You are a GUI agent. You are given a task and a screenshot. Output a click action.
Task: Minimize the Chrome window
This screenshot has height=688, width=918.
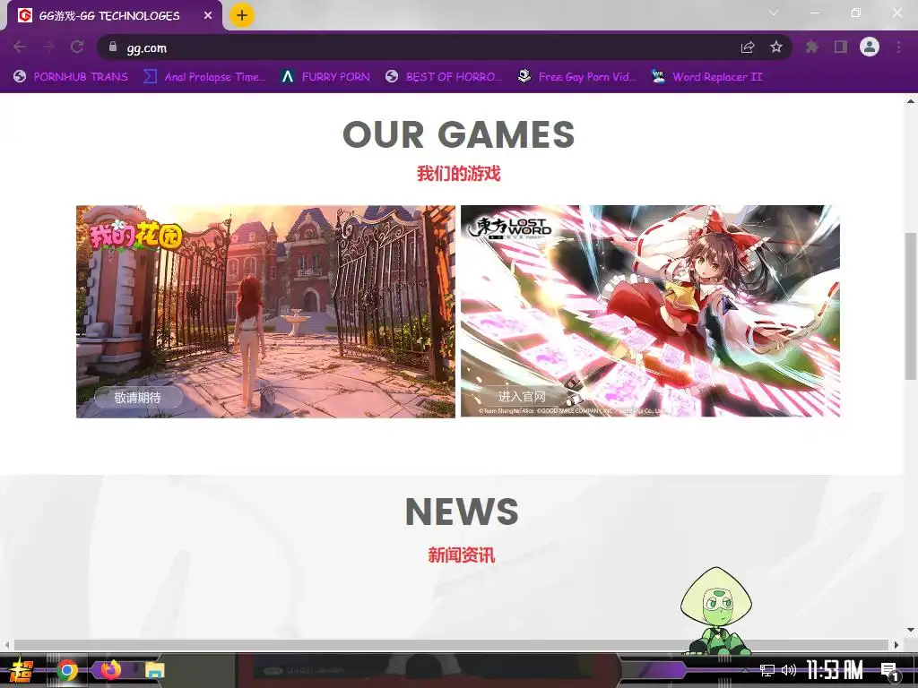814,13
